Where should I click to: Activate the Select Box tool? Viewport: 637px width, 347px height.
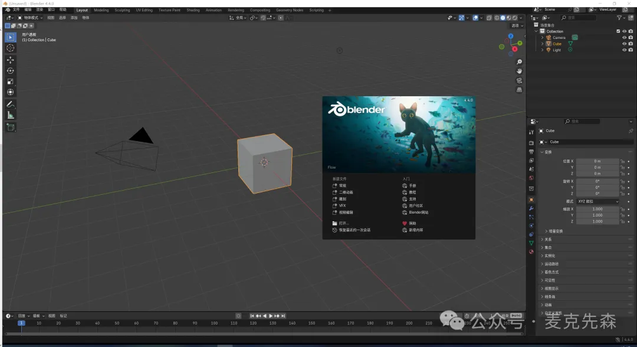11,37
